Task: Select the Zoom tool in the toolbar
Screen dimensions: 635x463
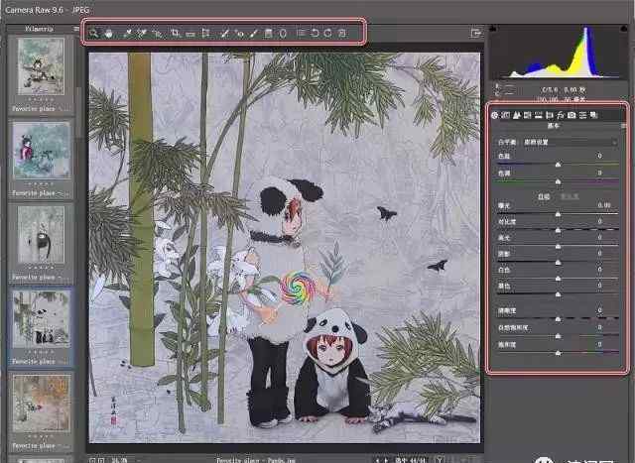Action: tap(93, 33)
